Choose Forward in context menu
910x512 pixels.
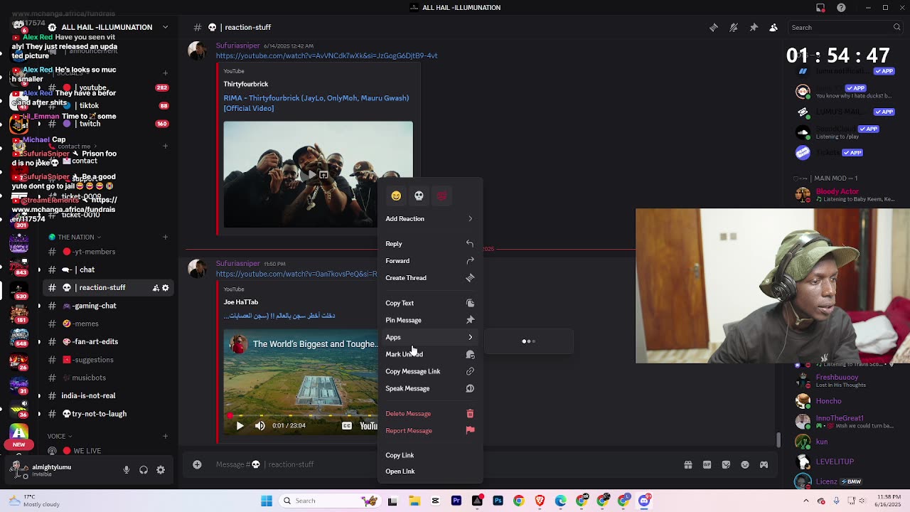tap(429, 261)
